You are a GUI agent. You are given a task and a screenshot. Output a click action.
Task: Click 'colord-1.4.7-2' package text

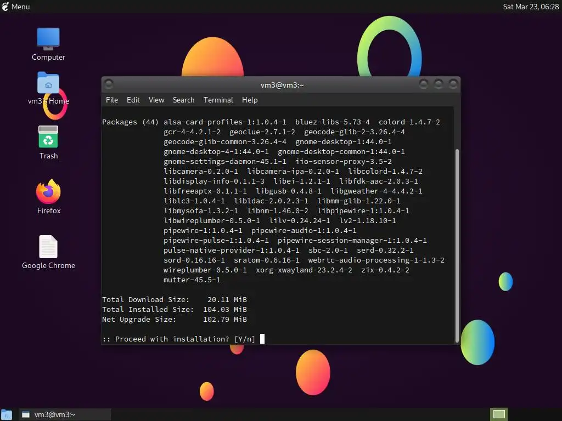(x=409, y=122)
